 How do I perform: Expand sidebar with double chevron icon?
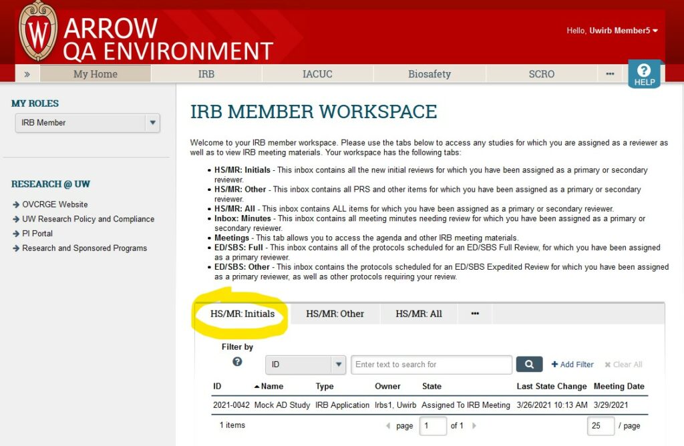click(x=27, y=74)
